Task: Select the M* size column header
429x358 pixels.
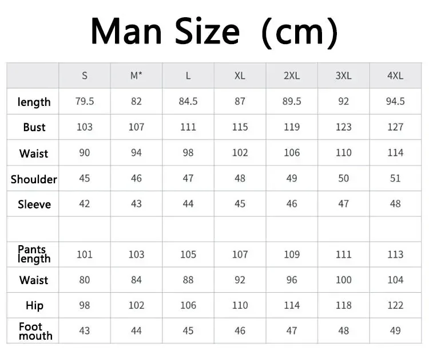Action: click(x=136, y=76)
